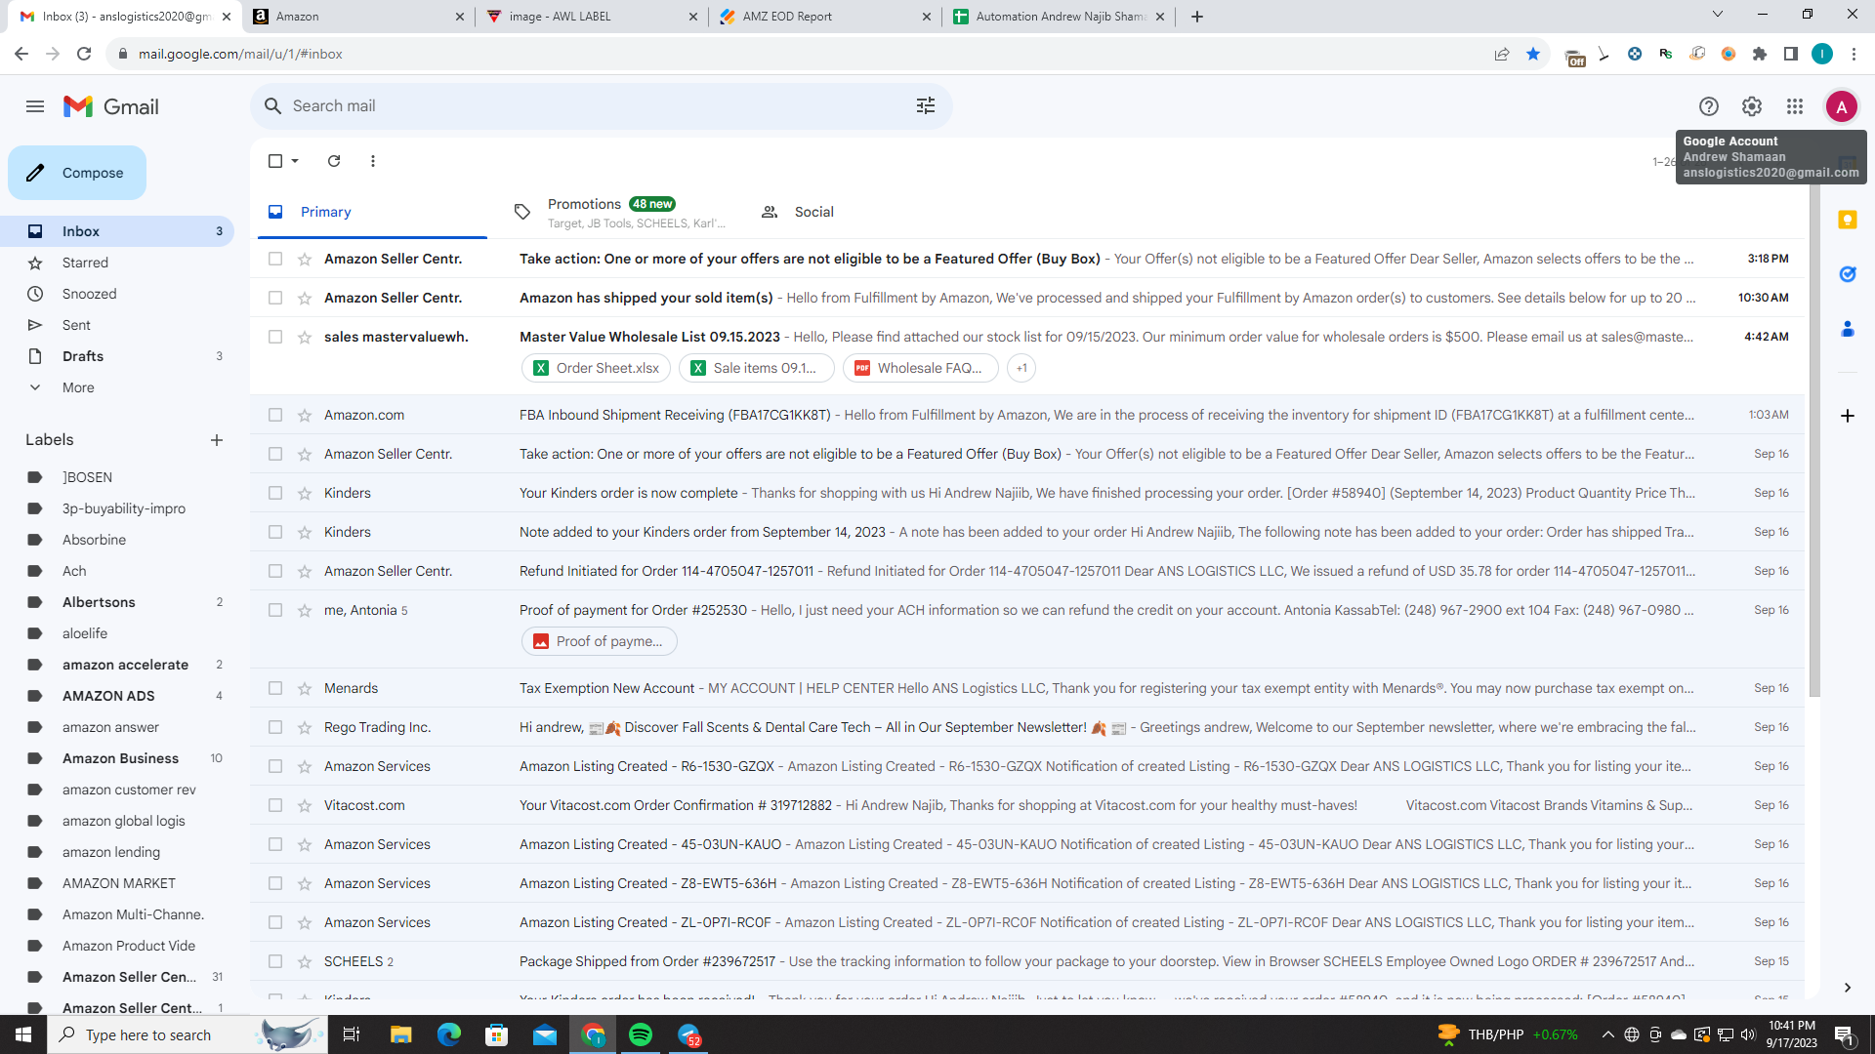The width and height of the screenshot is (1875, 1054).
Task: Select the Vitacost.com order confirmation checkbox
Action: [275, 805]
